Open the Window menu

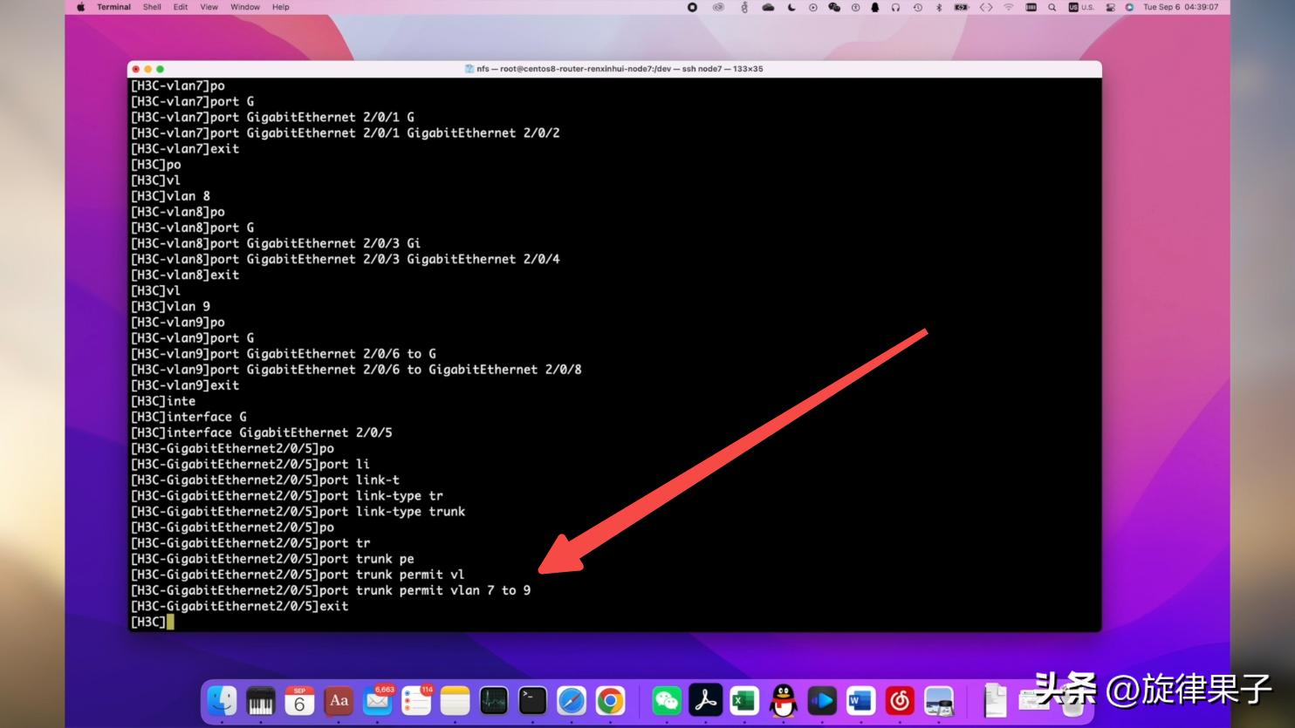(x=245, y=7)
